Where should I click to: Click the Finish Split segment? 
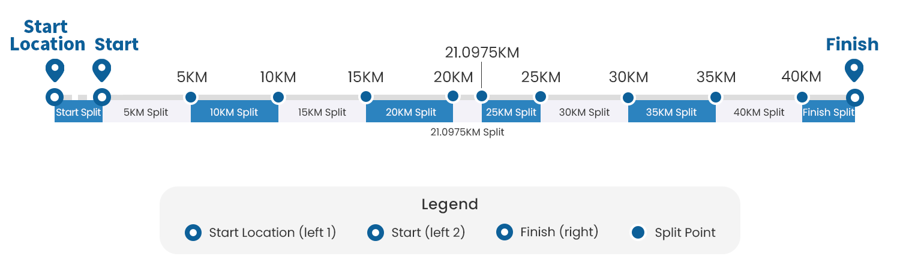[x=828, y=112]
